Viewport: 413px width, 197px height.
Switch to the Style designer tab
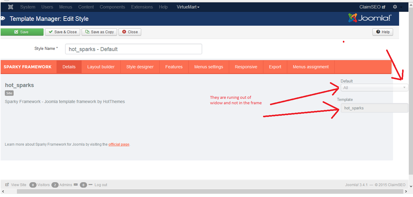[140, 67]
